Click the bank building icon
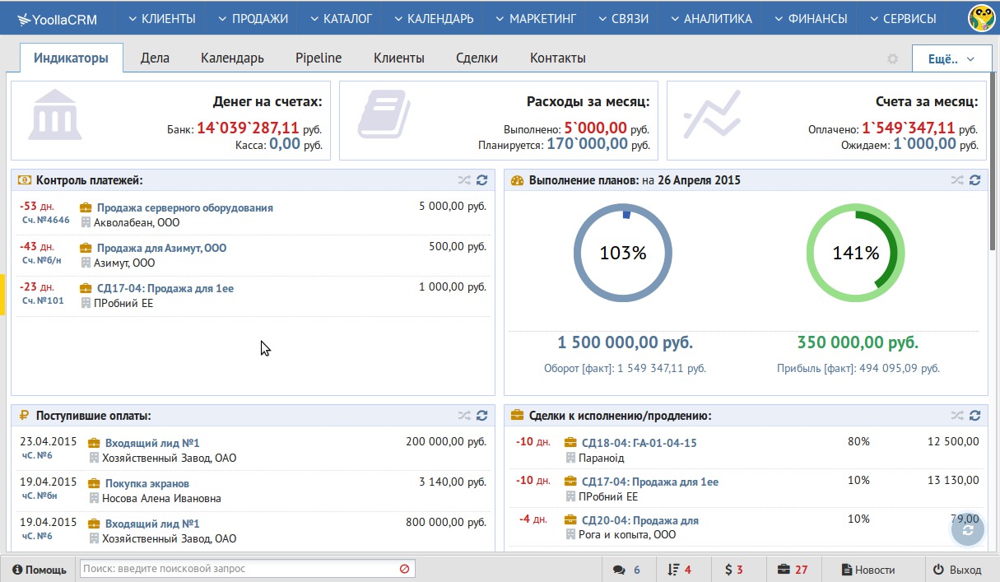1000x582 pixels. click(x=55, y=113)
